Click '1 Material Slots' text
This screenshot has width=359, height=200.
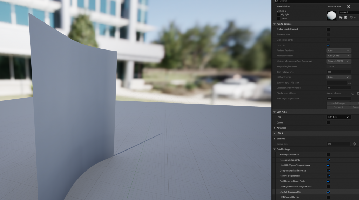(x=335, y=6)
